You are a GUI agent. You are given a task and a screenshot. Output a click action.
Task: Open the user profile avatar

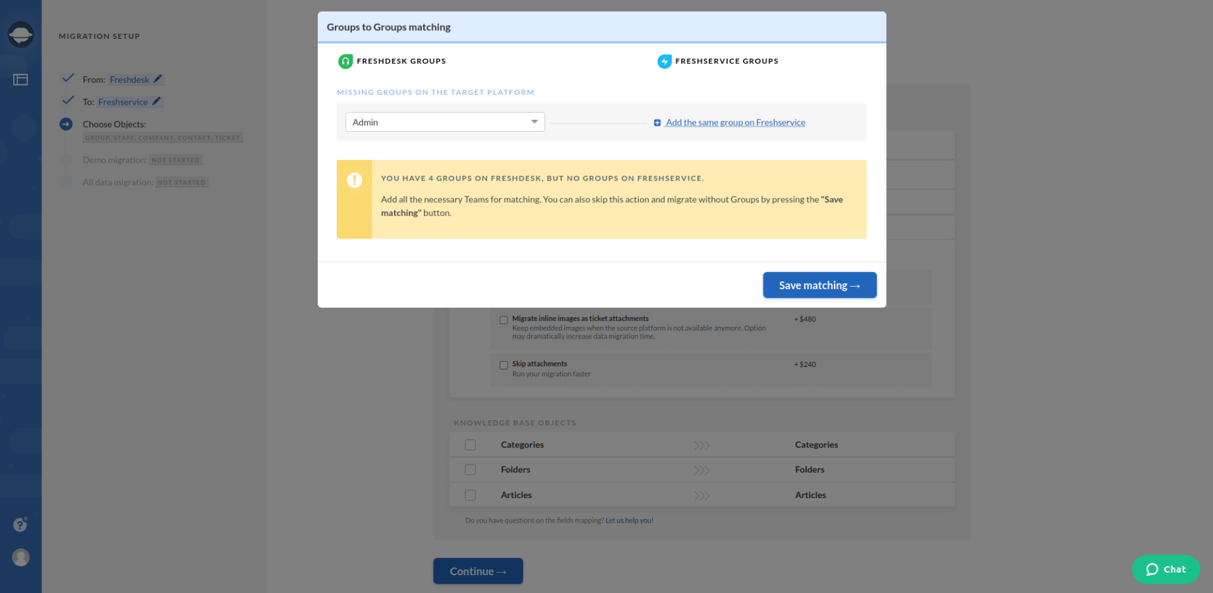21,557
